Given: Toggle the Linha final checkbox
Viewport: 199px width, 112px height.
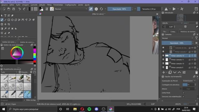Looking at the screenshot, I should click(x=183, y=93).
